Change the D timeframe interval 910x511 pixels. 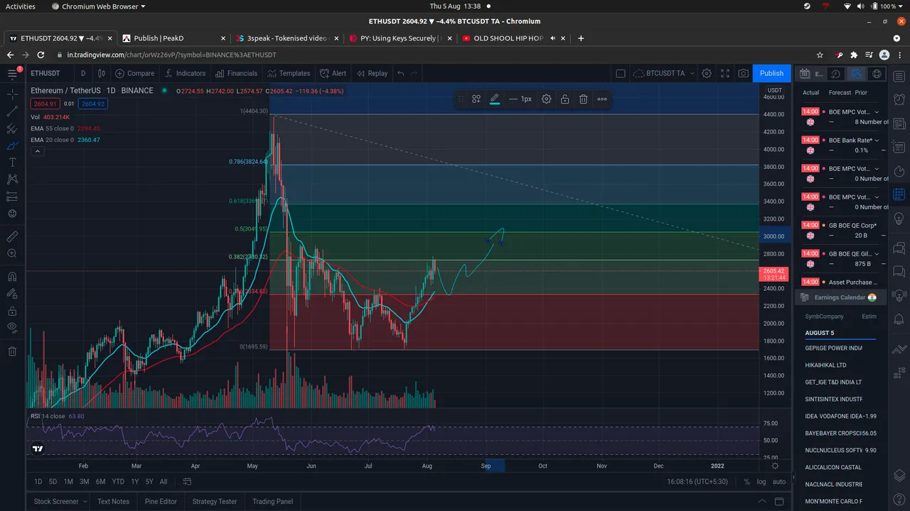(83, 73)
